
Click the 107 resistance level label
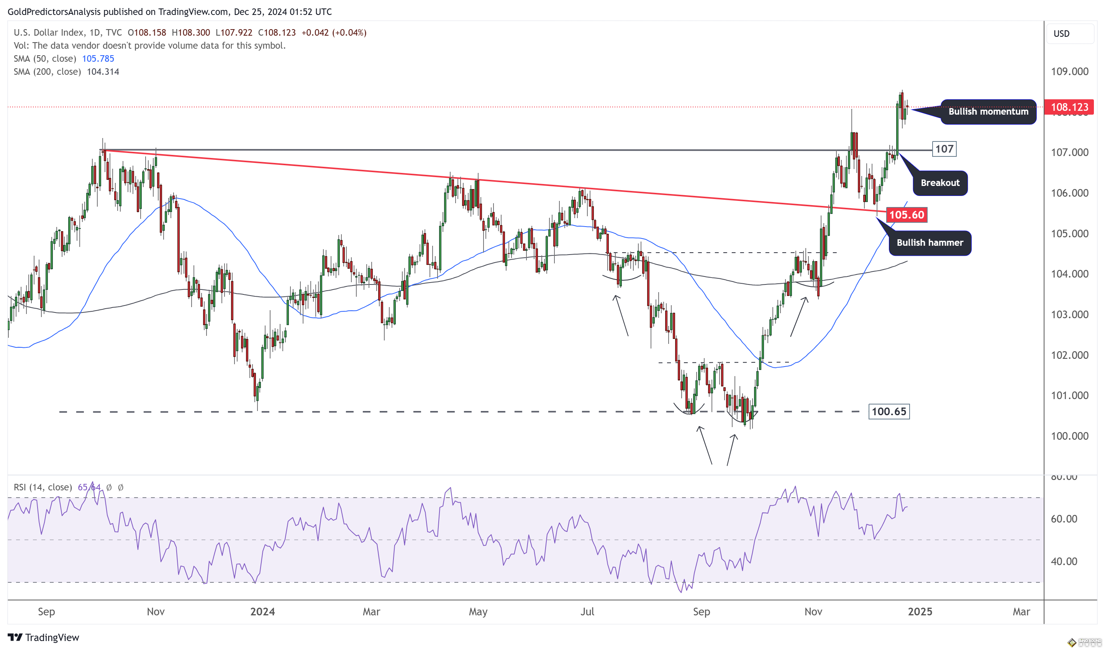[x=944, y=149]
